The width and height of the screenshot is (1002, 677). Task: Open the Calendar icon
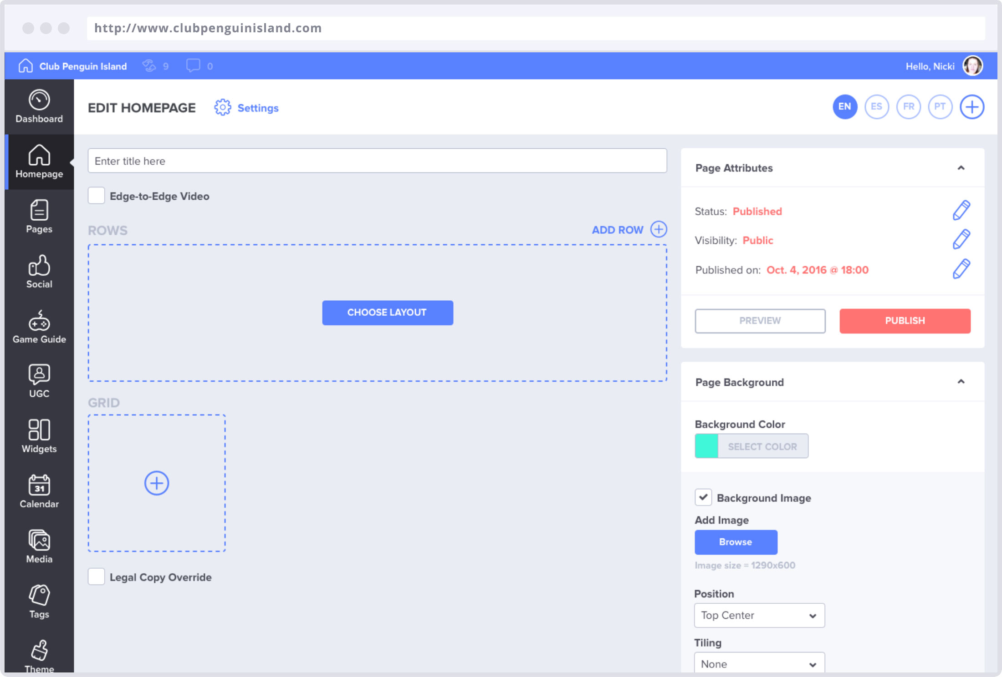[x=39, y=485]
